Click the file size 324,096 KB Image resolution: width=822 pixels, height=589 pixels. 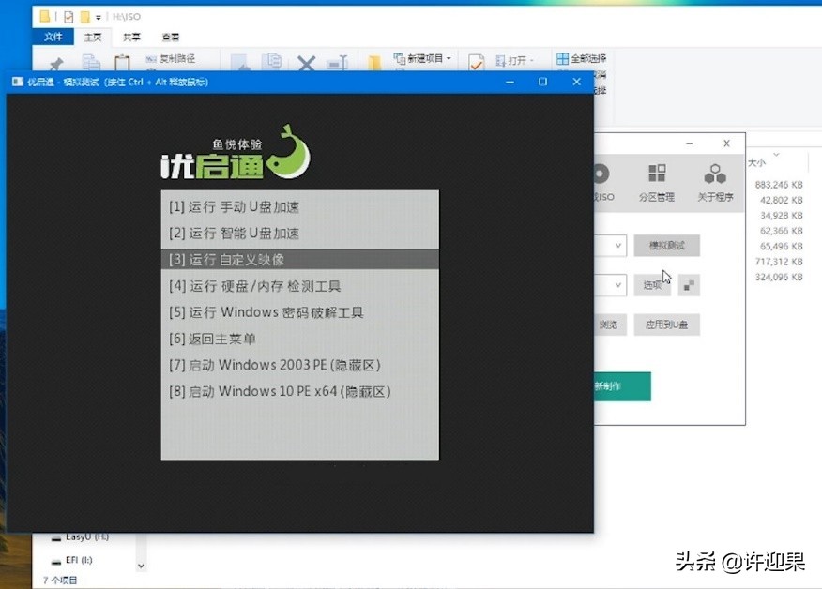click(x=779, y=277)
